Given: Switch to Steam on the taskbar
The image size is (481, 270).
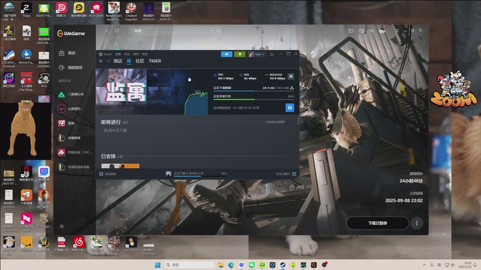Looking at the screenshot, I should pyautogui.click(x=283, y=265).
